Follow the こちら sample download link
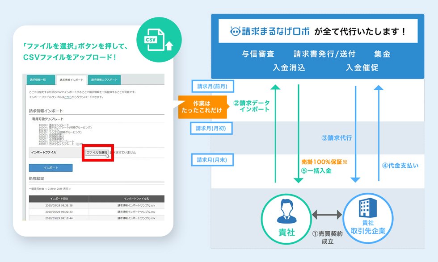 tap(67, 97)
